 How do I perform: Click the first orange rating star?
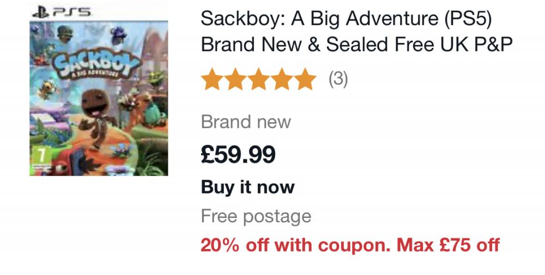pos(212,80)
